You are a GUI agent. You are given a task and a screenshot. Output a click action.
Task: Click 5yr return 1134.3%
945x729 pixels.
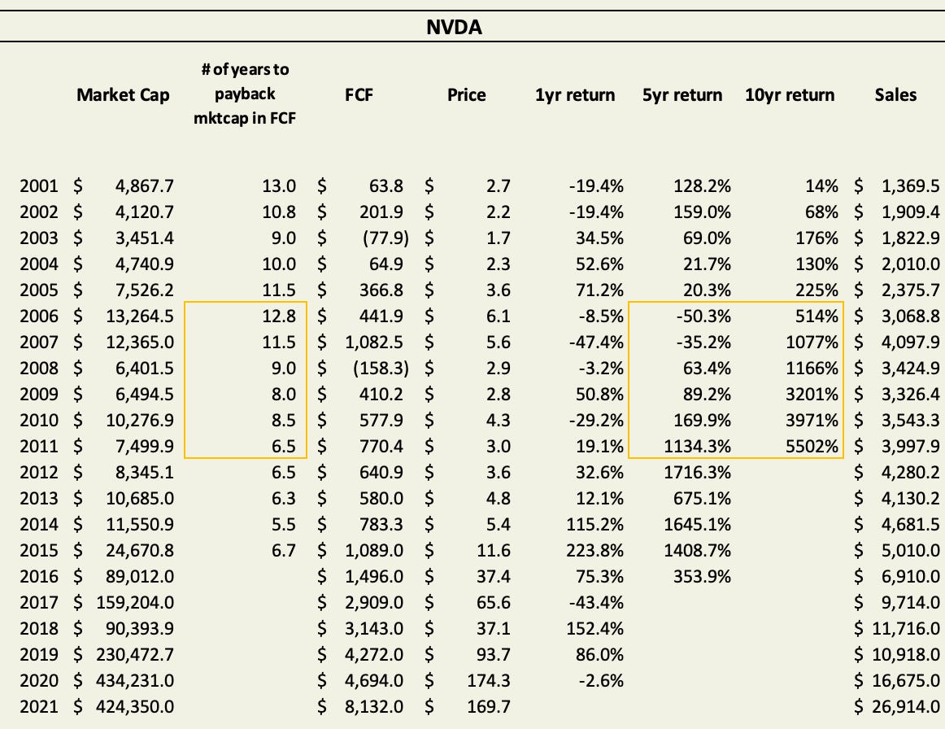(697, 446)
